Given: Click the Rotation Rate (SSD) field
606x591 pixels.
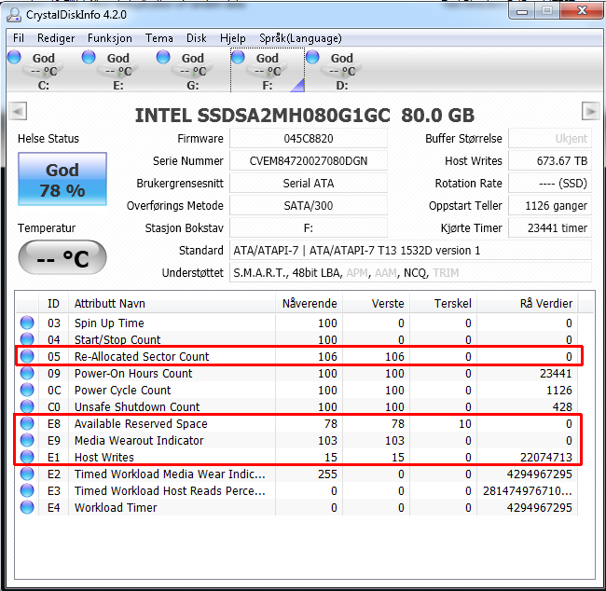Looking at the screenshot, I should coord(550,184).
